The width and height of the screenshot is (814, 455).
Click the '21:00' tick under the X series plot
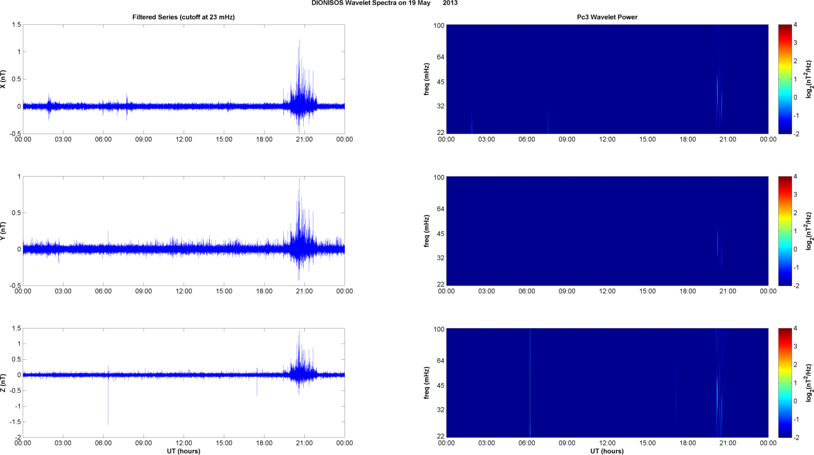pos(304,140)
